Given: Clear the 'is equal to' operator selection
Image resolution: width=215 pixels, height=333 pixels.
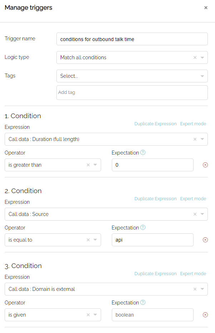Looking at the screenshot, I should (88, 240).
